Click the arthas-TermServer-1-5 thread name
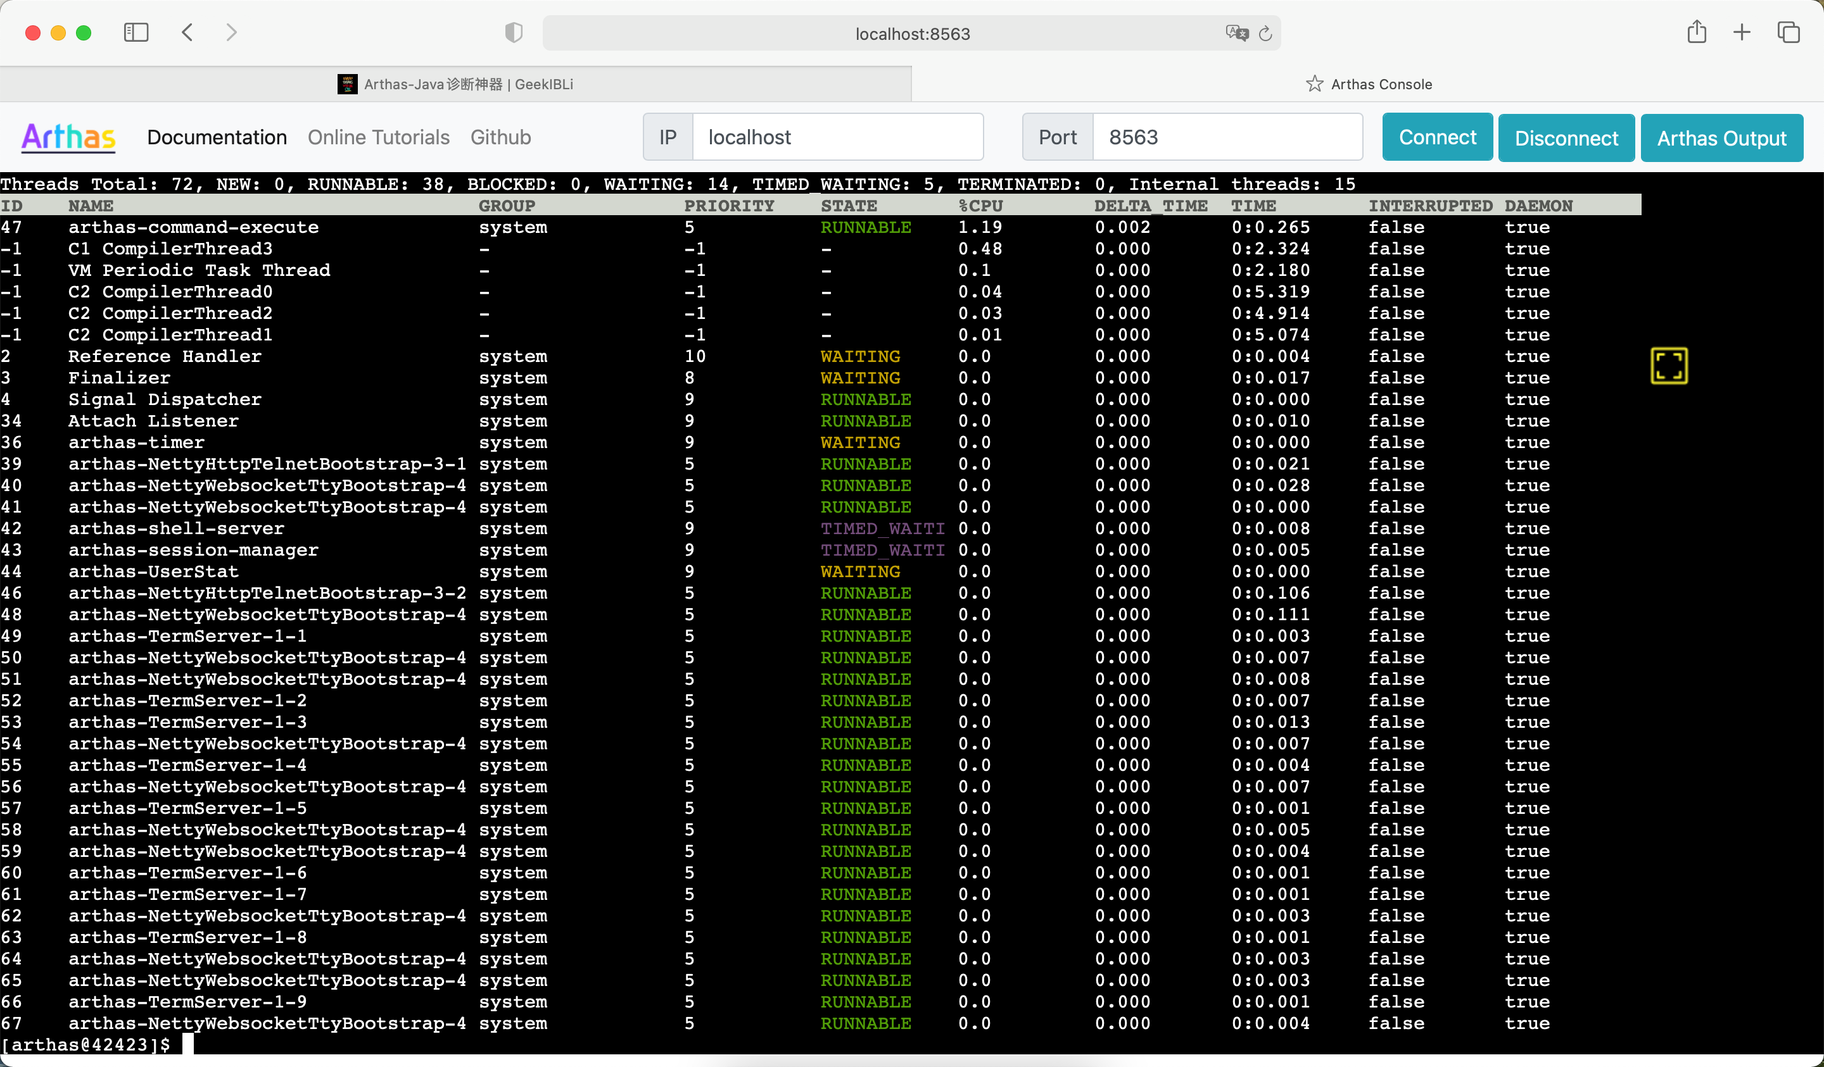This screenshot has height=1067, width=1824. (x=187, y=808)
